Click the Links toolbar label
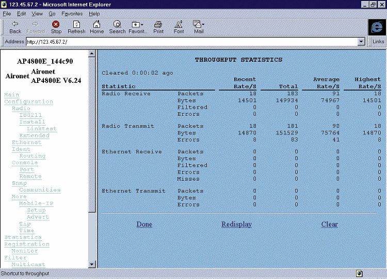 pos(378,42)
